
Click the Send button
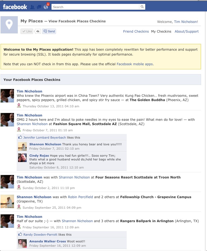[49, 31]
